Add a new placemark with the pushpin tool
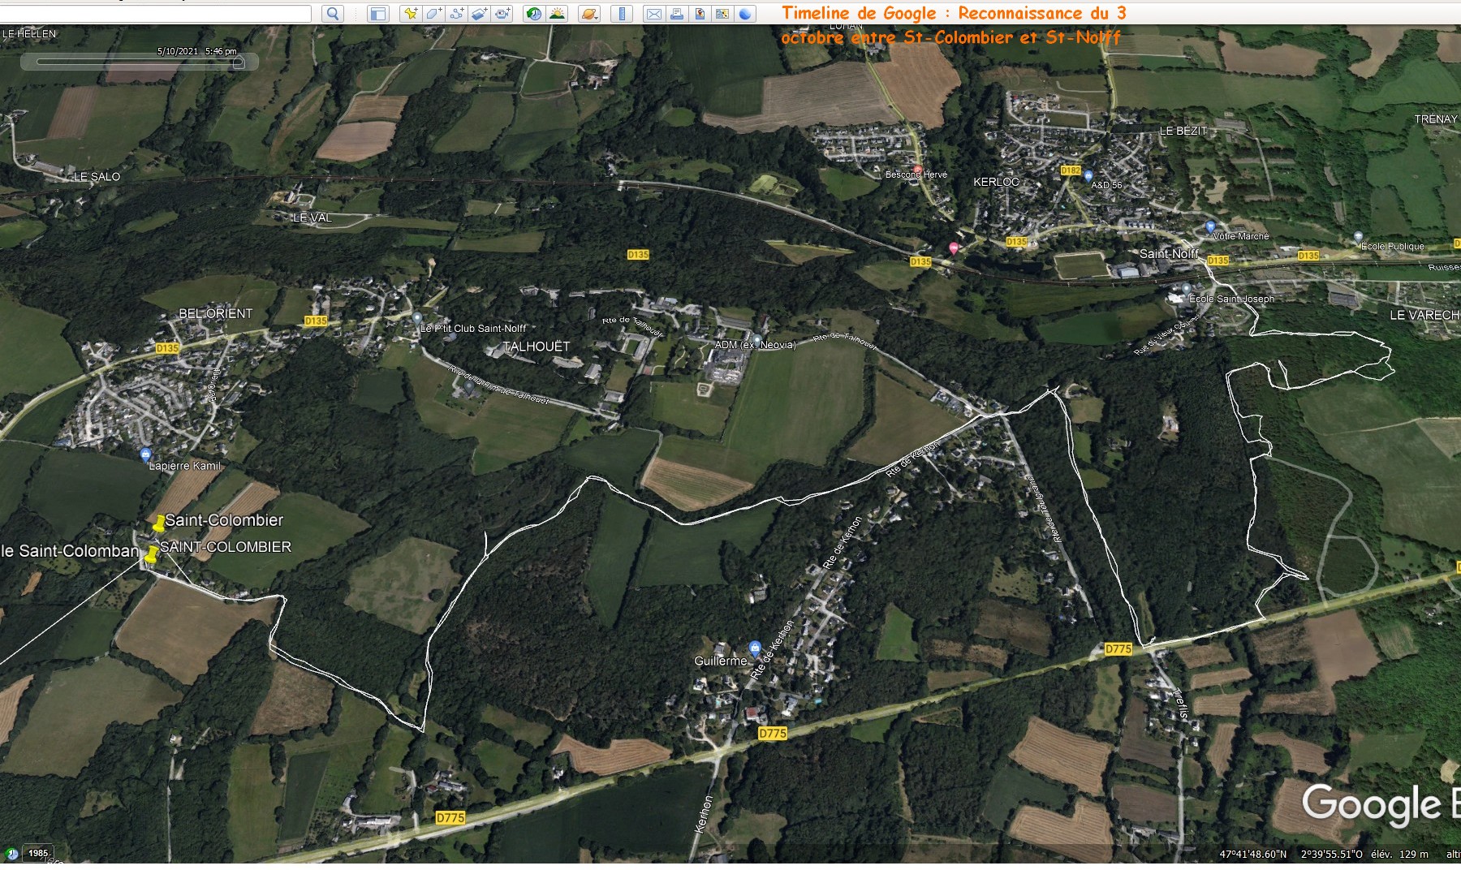Screen dimensions: 1461x870 tap(411, 13)
